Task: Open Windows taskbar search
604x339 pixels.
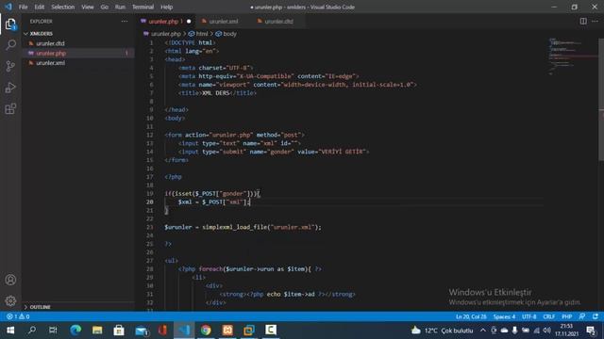Action: click(32, 331)
